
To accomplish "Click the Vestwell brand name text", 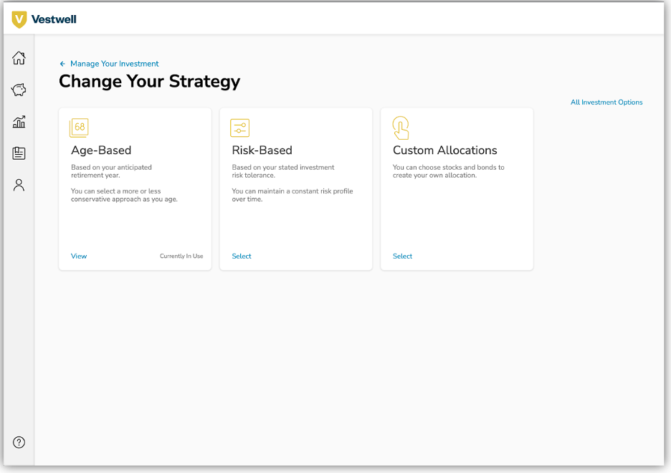I will pos(54,19).
